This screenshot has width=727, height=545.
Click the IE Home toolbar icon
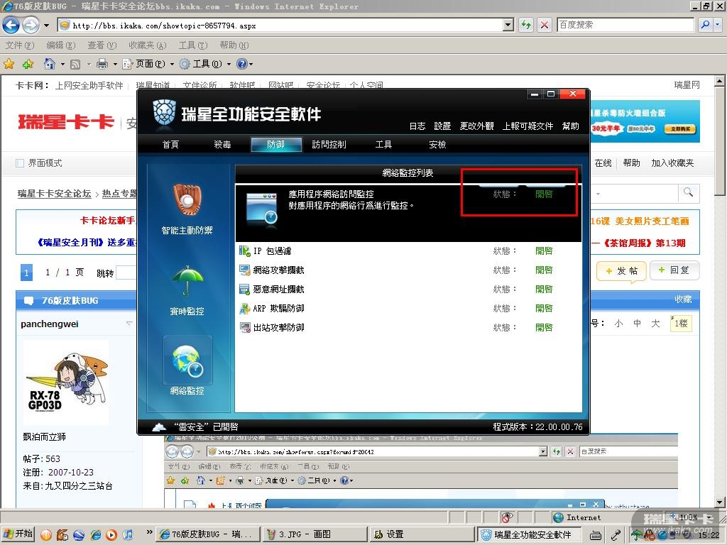(49, 64)
